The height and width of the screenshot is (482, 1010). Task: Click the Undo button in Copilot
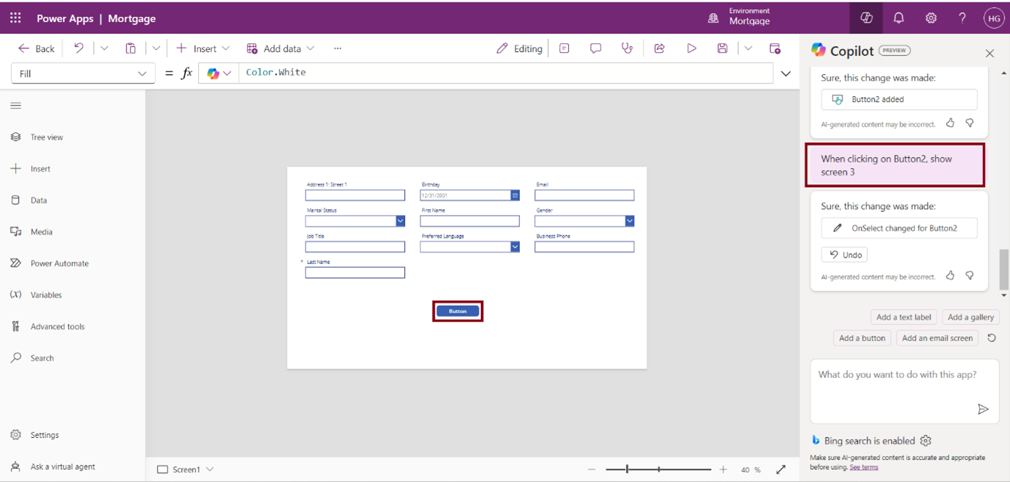pos(844,255)
